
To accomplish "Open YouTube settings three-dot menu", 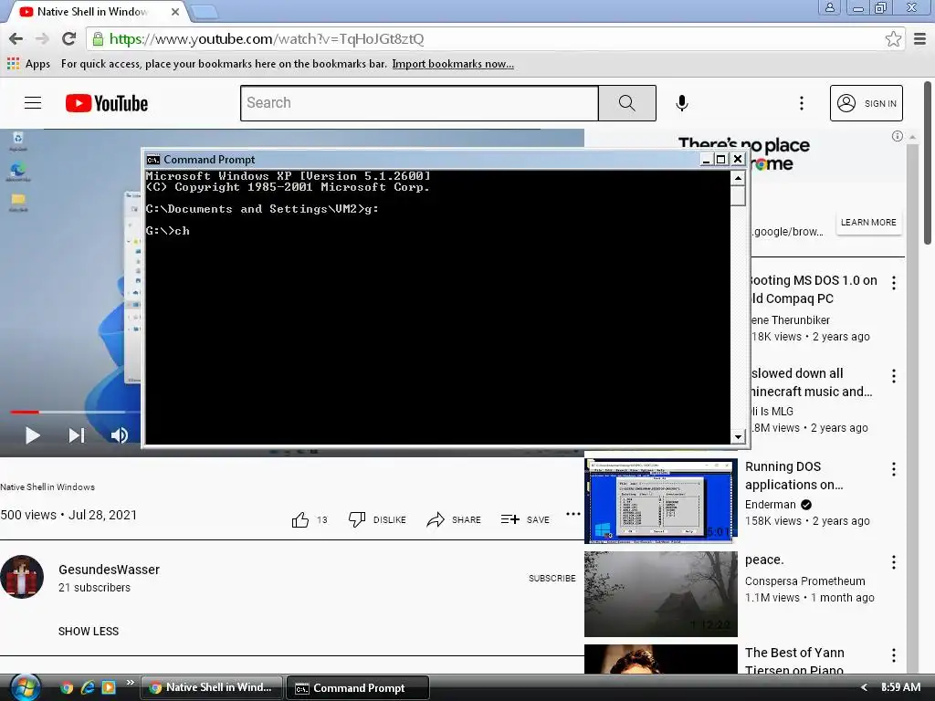I will (x=802, y=103).
